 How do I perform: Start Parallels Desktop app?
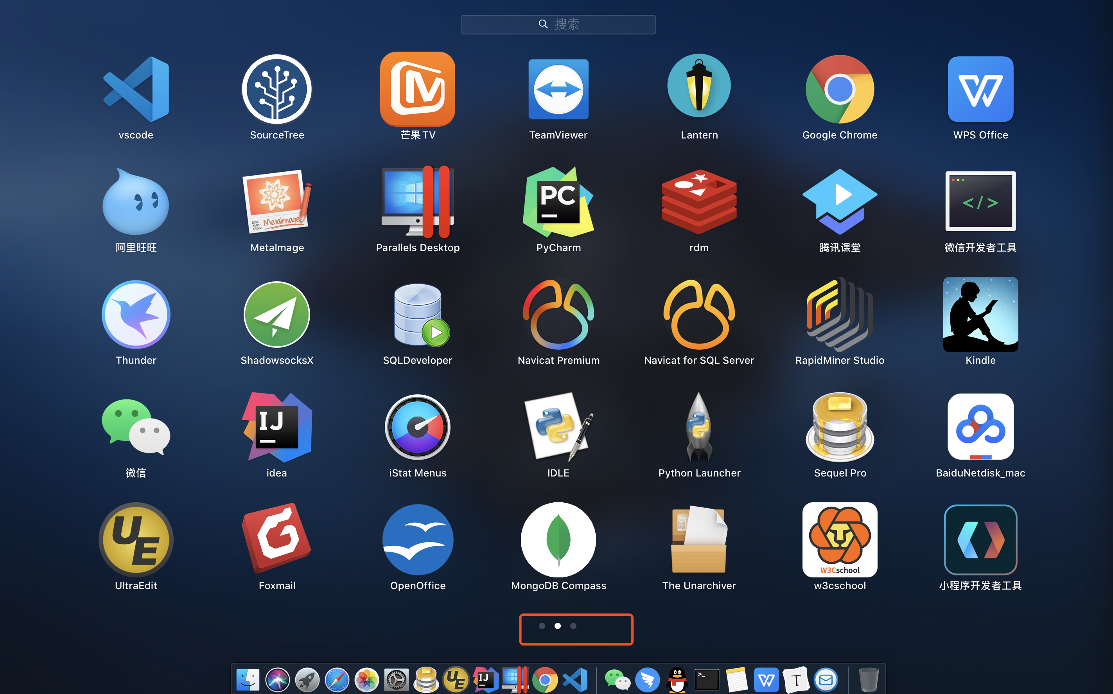pyautogui.click(x=418, y=202)
